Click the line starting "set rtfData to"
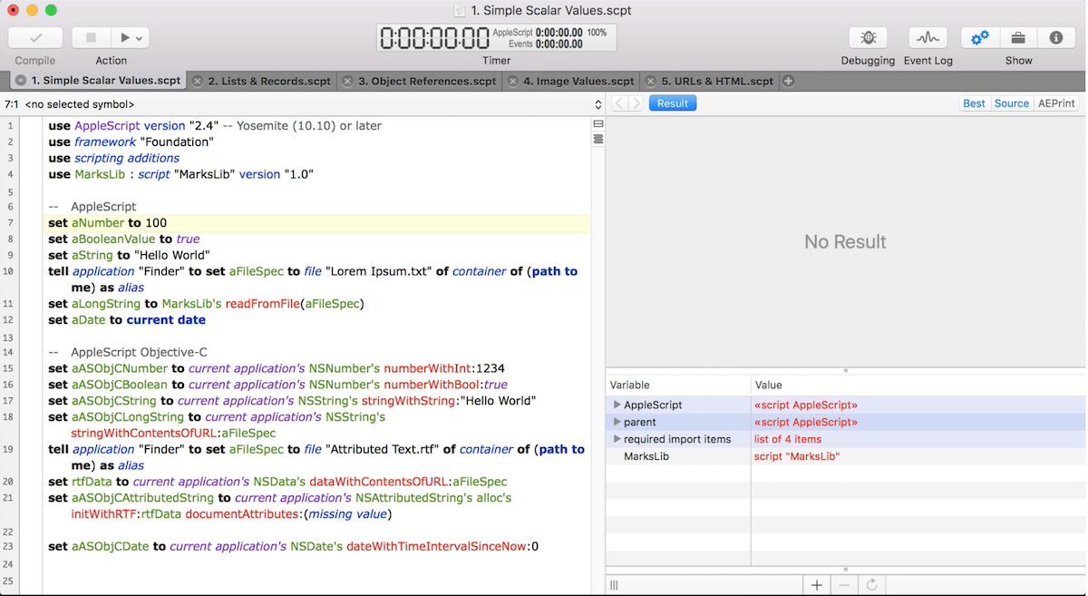Screen dimensions: 1088x596 tap(277, 482)
